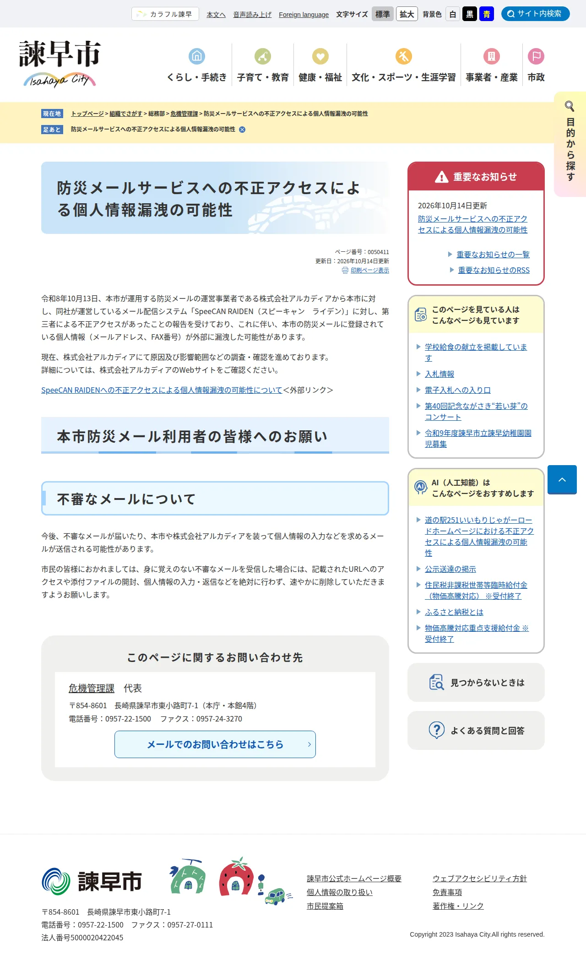The height and width of the screenshot is (971, 586).
Task: Jump to 本文へ skip link
Action: tap(216, 15)
